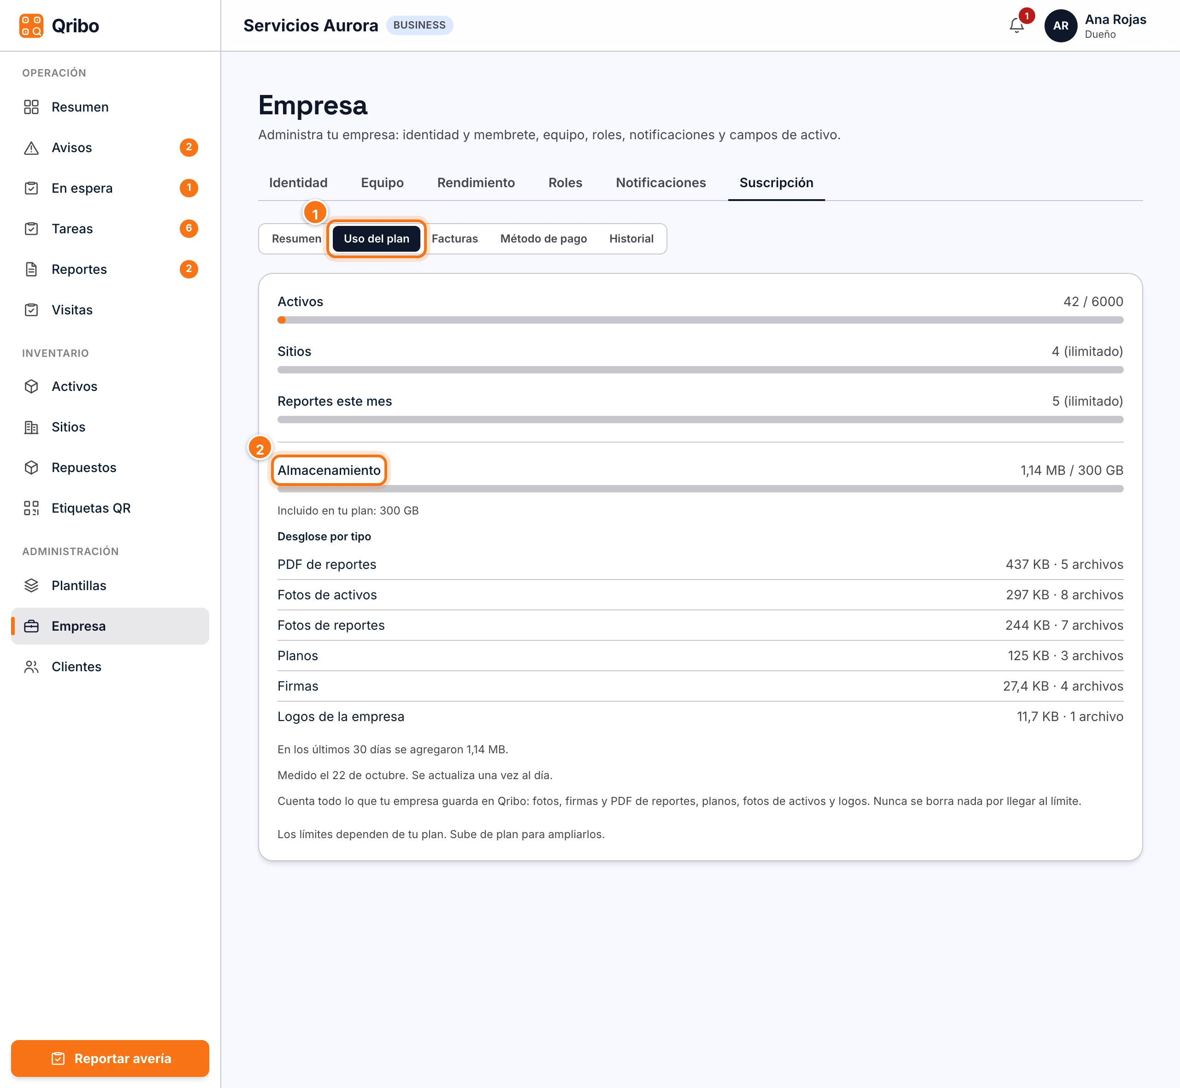Click the Repuestos box icon

pyautogui.click(x=31, y=468)
